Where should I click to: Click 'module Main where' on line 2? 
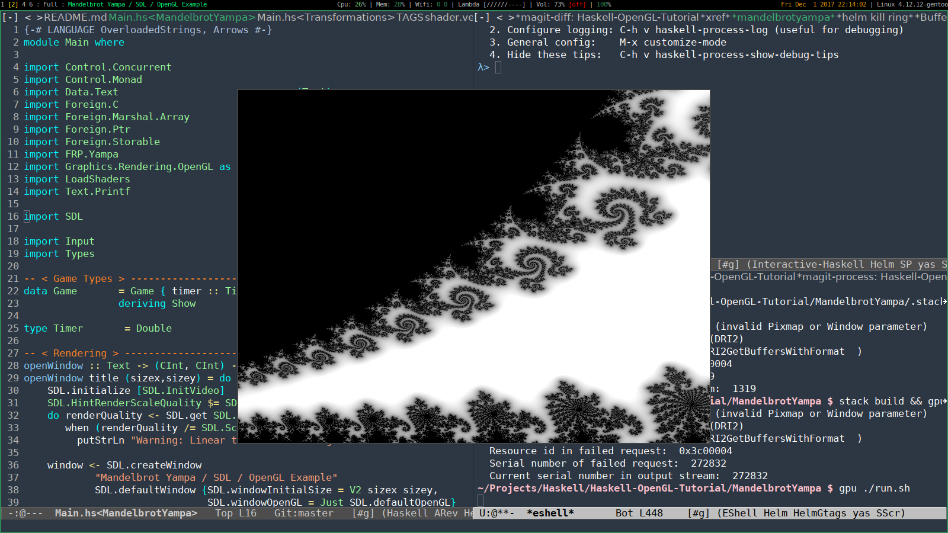tap(74, 43)
